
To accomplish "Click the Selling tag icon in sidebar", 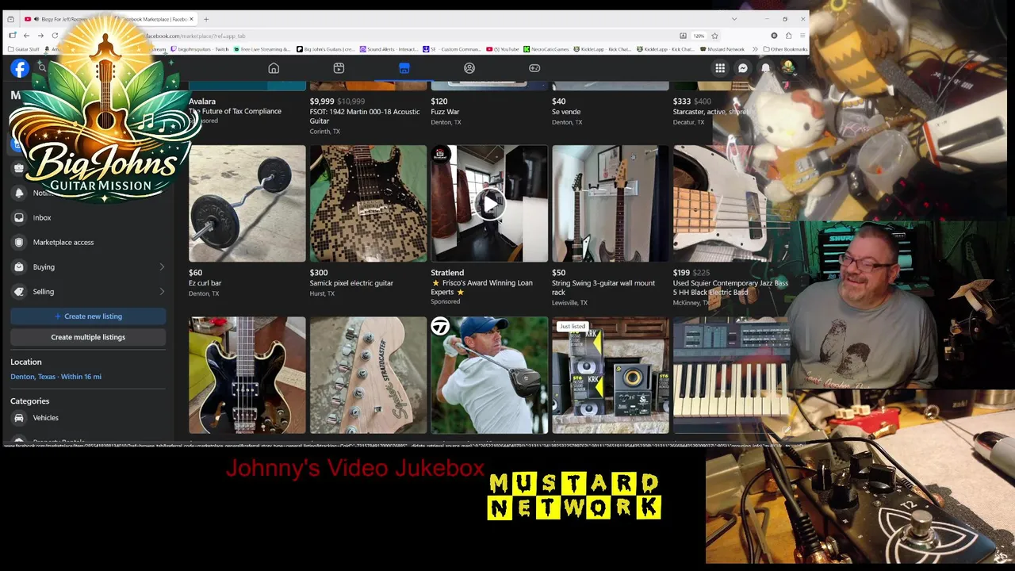I will click(19, 291).
